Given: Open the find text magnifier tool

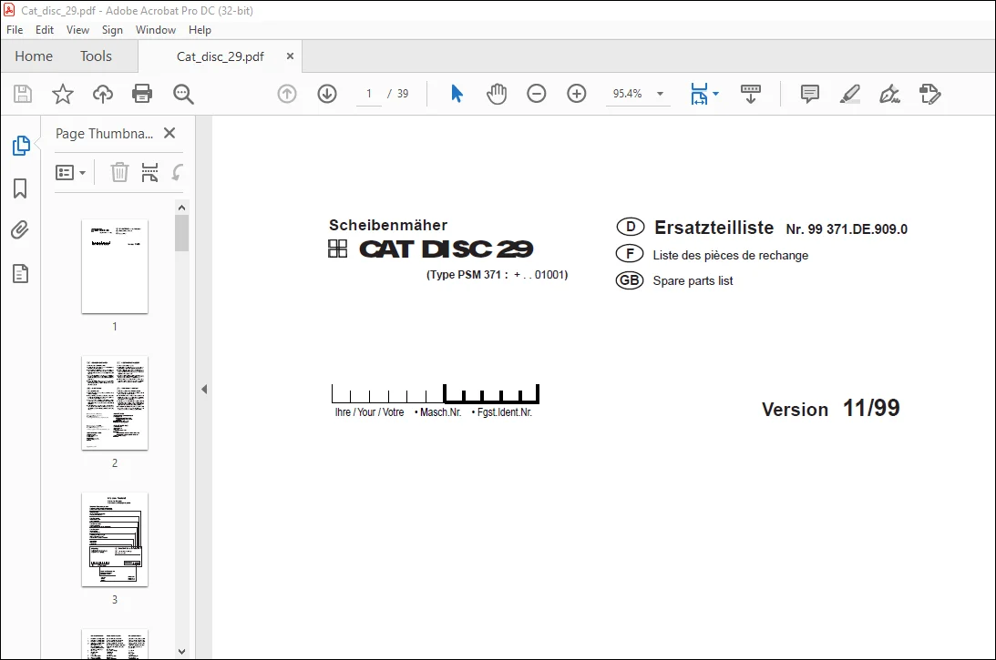Looking at the screenshot, I should pyautogui.click(x=183, y=94).
